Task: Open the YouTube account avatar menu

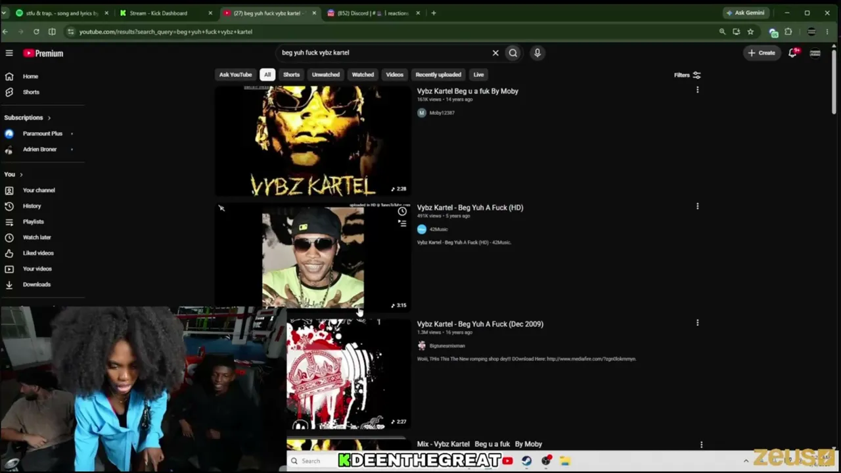Action: [x=815, y=53]
